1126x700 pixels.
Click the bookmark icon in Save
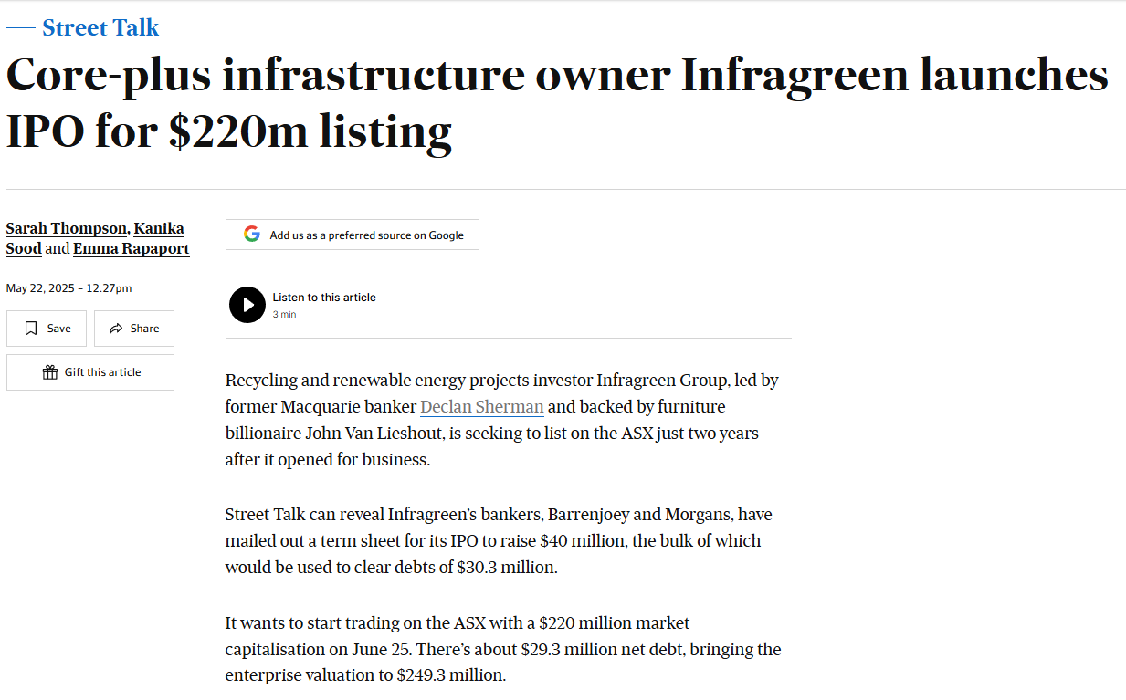coord(31,329)
